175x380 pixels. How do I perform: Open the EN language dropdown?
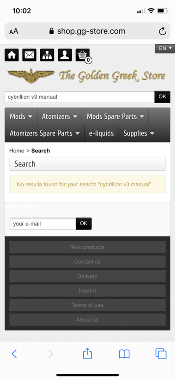click(165, 48)
